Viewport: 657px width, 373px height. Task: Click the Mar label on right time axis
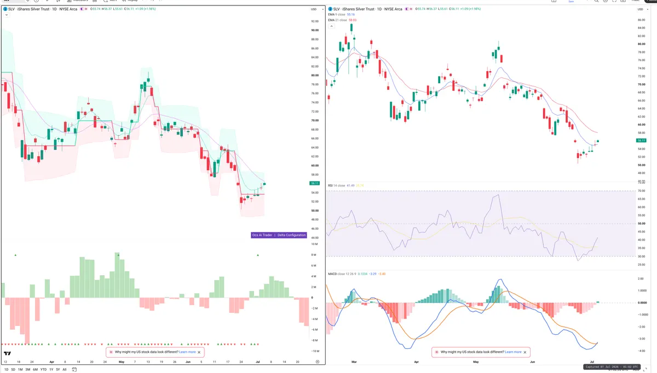[354, 362]
